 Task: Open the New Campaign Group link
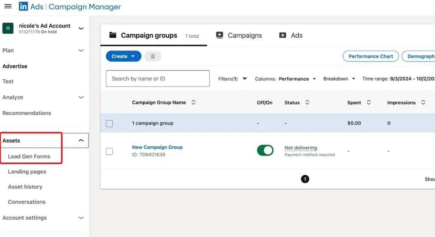[x=157, y=147]
